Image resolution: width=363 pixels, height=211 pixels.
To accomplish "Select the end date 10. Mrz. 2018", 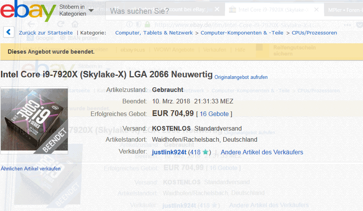I will point(171,101).
